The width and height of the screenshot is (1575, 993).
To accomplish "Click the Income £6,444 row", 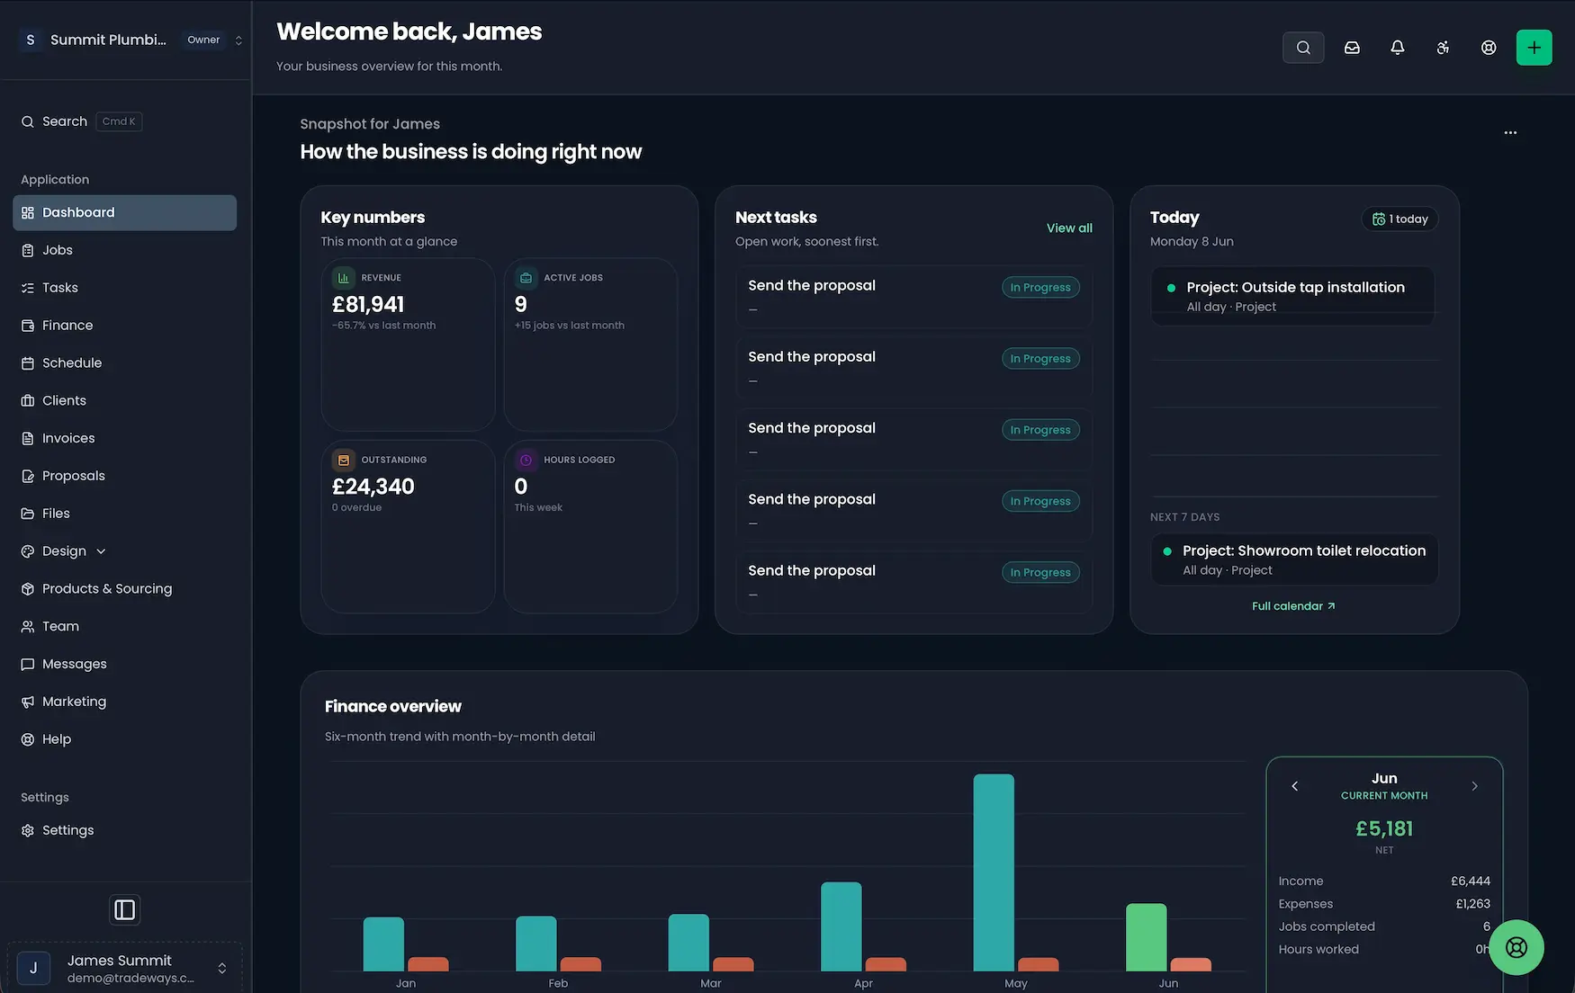I will [x=1384, y=881].
